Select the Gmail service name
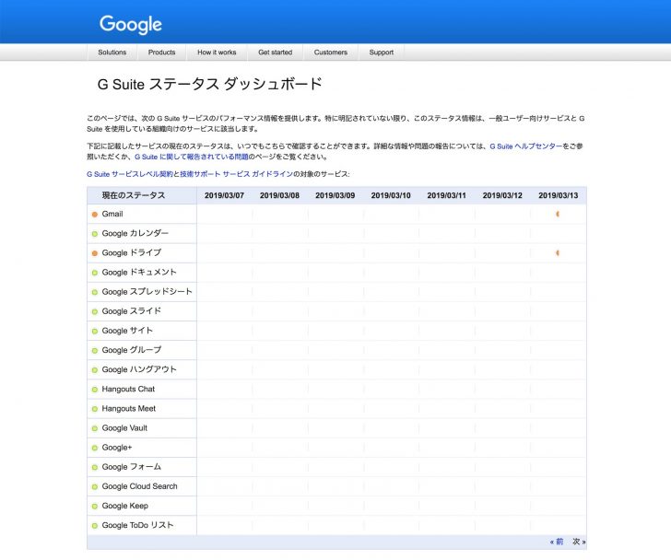Screen dimensions: 671x560 [x=112, y=214]
